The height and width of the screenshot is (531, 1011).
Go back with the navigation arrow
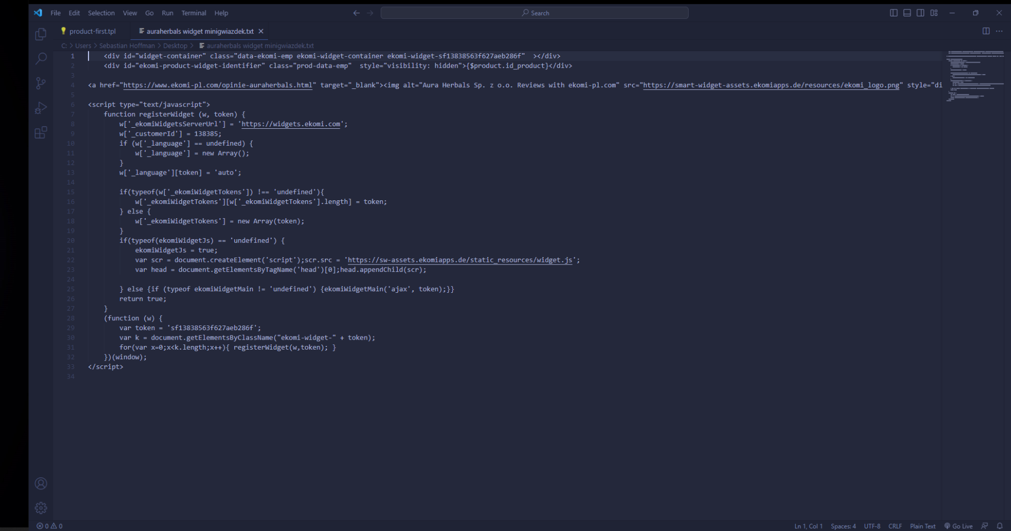point(356,13)
